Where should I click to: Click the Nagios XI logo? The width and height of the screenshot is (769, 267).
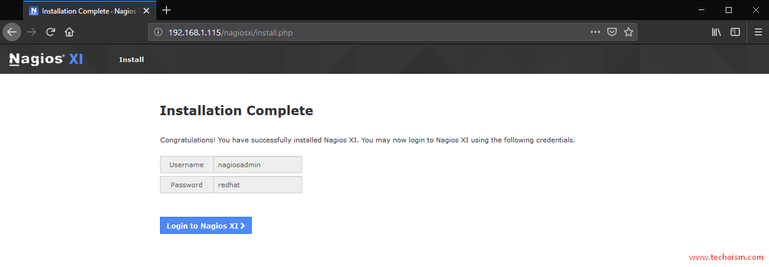(46, 59)
